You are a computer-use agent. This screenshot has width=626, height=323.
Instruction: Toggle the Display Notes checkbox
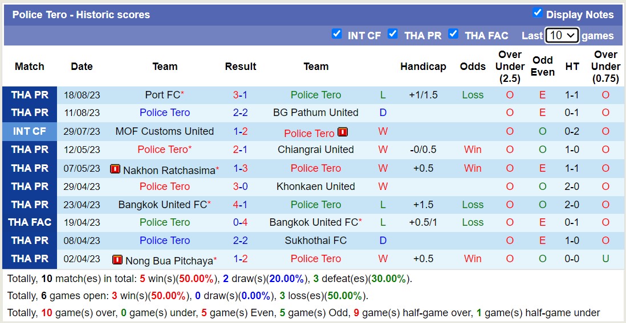tap(537, 13)
